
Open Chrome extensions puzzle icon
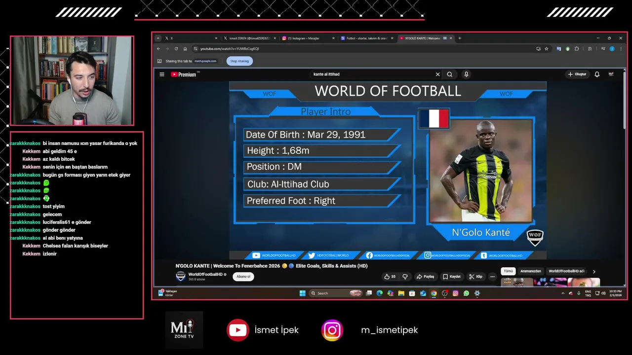point(576,49)
